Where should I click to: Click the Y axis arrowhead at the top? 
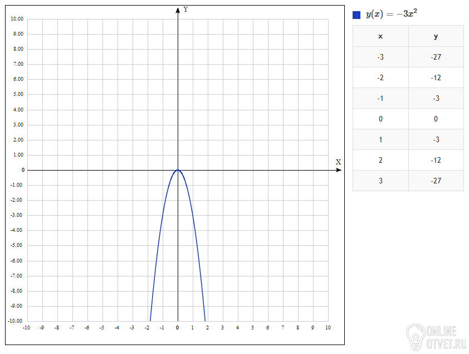click(x=178, y=9)
